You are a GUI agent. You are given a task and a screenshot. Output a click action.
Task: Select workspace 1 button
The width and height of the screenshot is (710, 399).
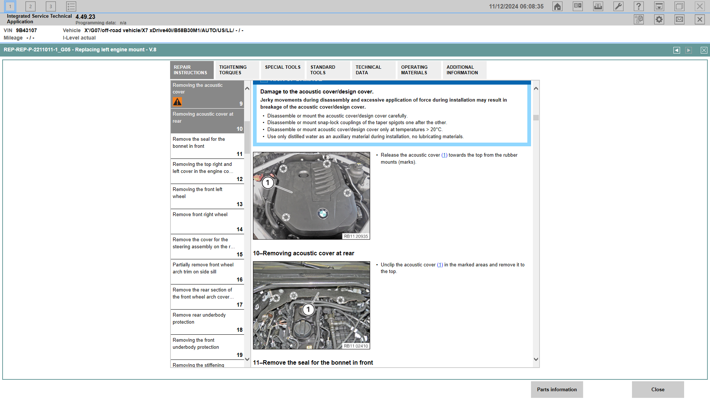[10, 6]
